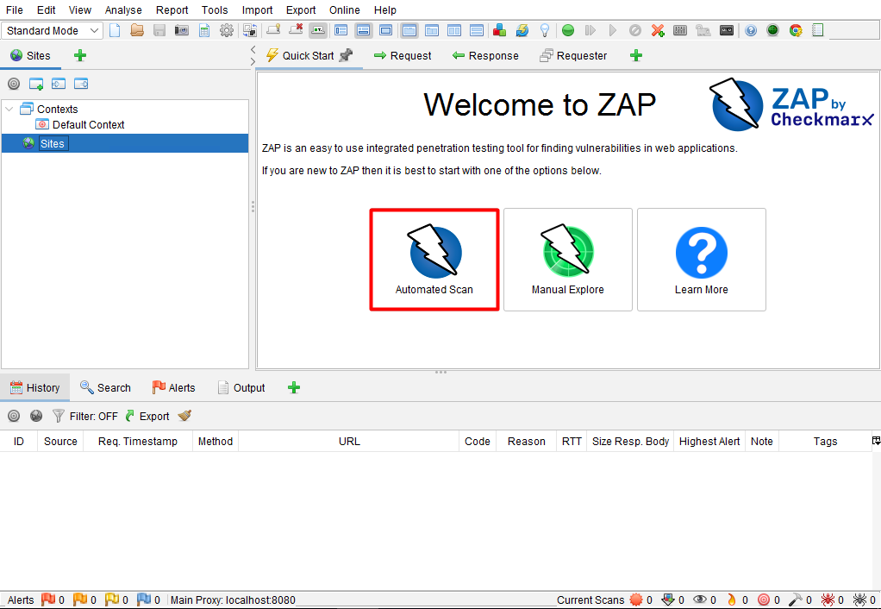Click the green radar HUD icon

(773, 30)
